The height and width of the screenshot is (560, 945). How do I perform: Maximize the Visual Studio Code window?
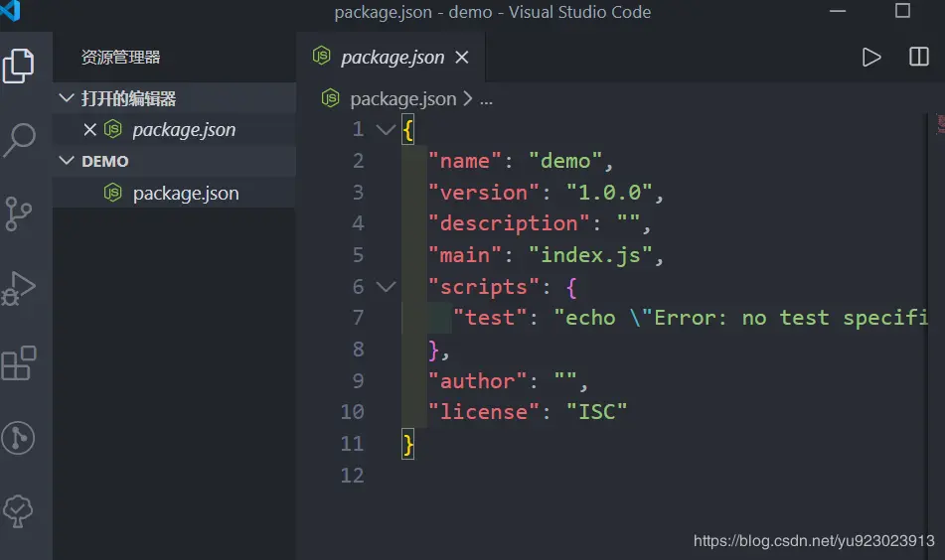[x=902, y=11]
